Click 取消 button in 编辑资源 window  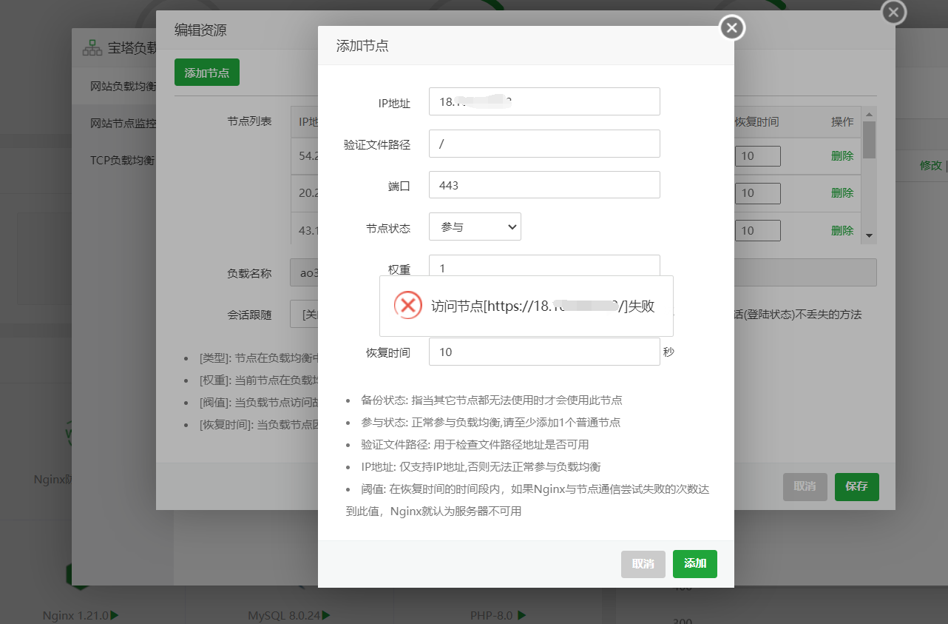click(805, 486)
